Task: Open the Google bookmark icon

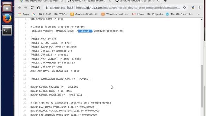Action: (x=34, y=14)
